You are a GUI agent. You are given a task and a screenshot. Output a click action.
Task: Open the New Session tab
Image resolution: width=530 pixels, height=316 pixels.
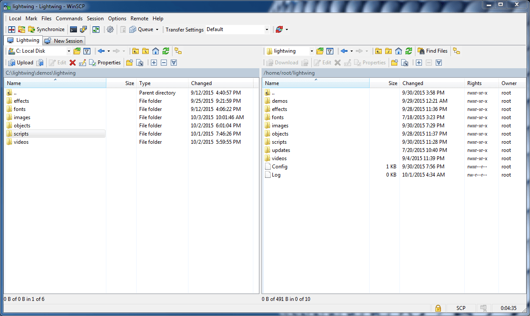(x=64, y=41)
